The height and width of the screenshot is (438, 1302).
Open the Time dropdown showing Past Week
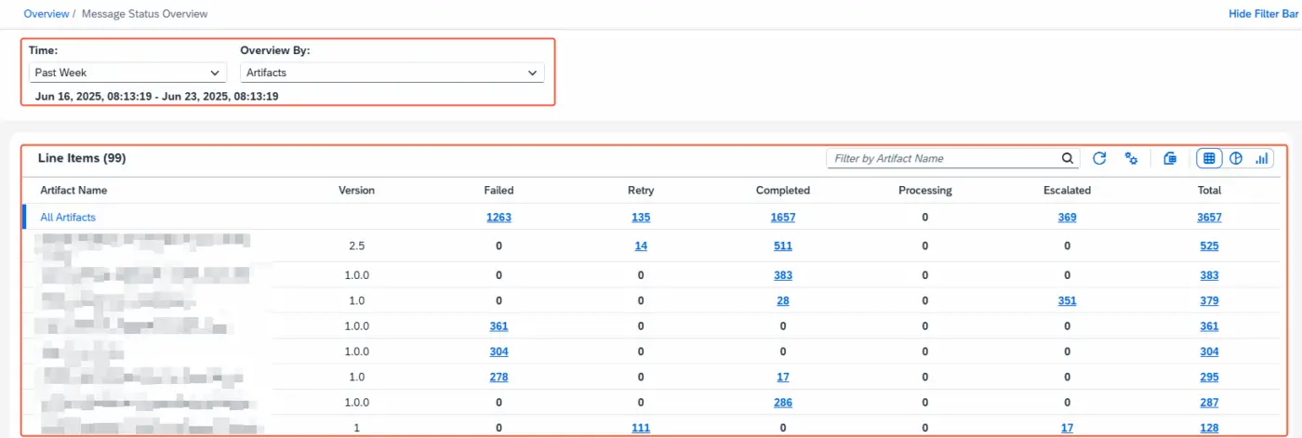point(127,73)
